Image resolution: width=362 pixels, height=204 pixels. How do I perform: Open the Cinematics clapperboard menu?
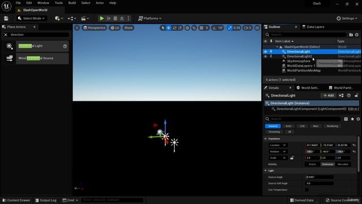[85, 18]
